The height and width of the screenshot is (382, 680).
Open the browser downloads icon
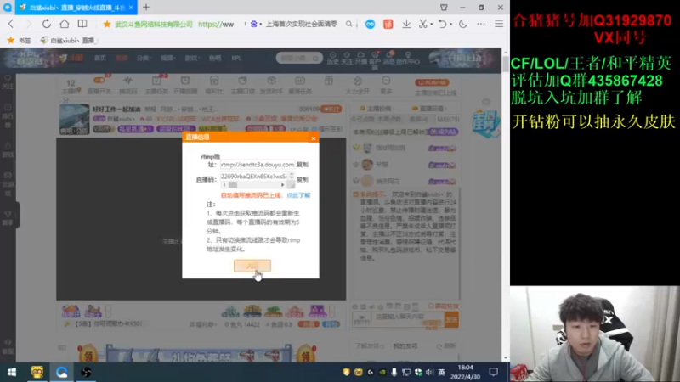[406, 25]
